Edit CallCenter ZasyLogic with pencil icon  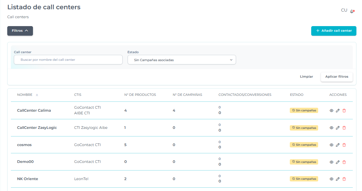pos(338,128)
